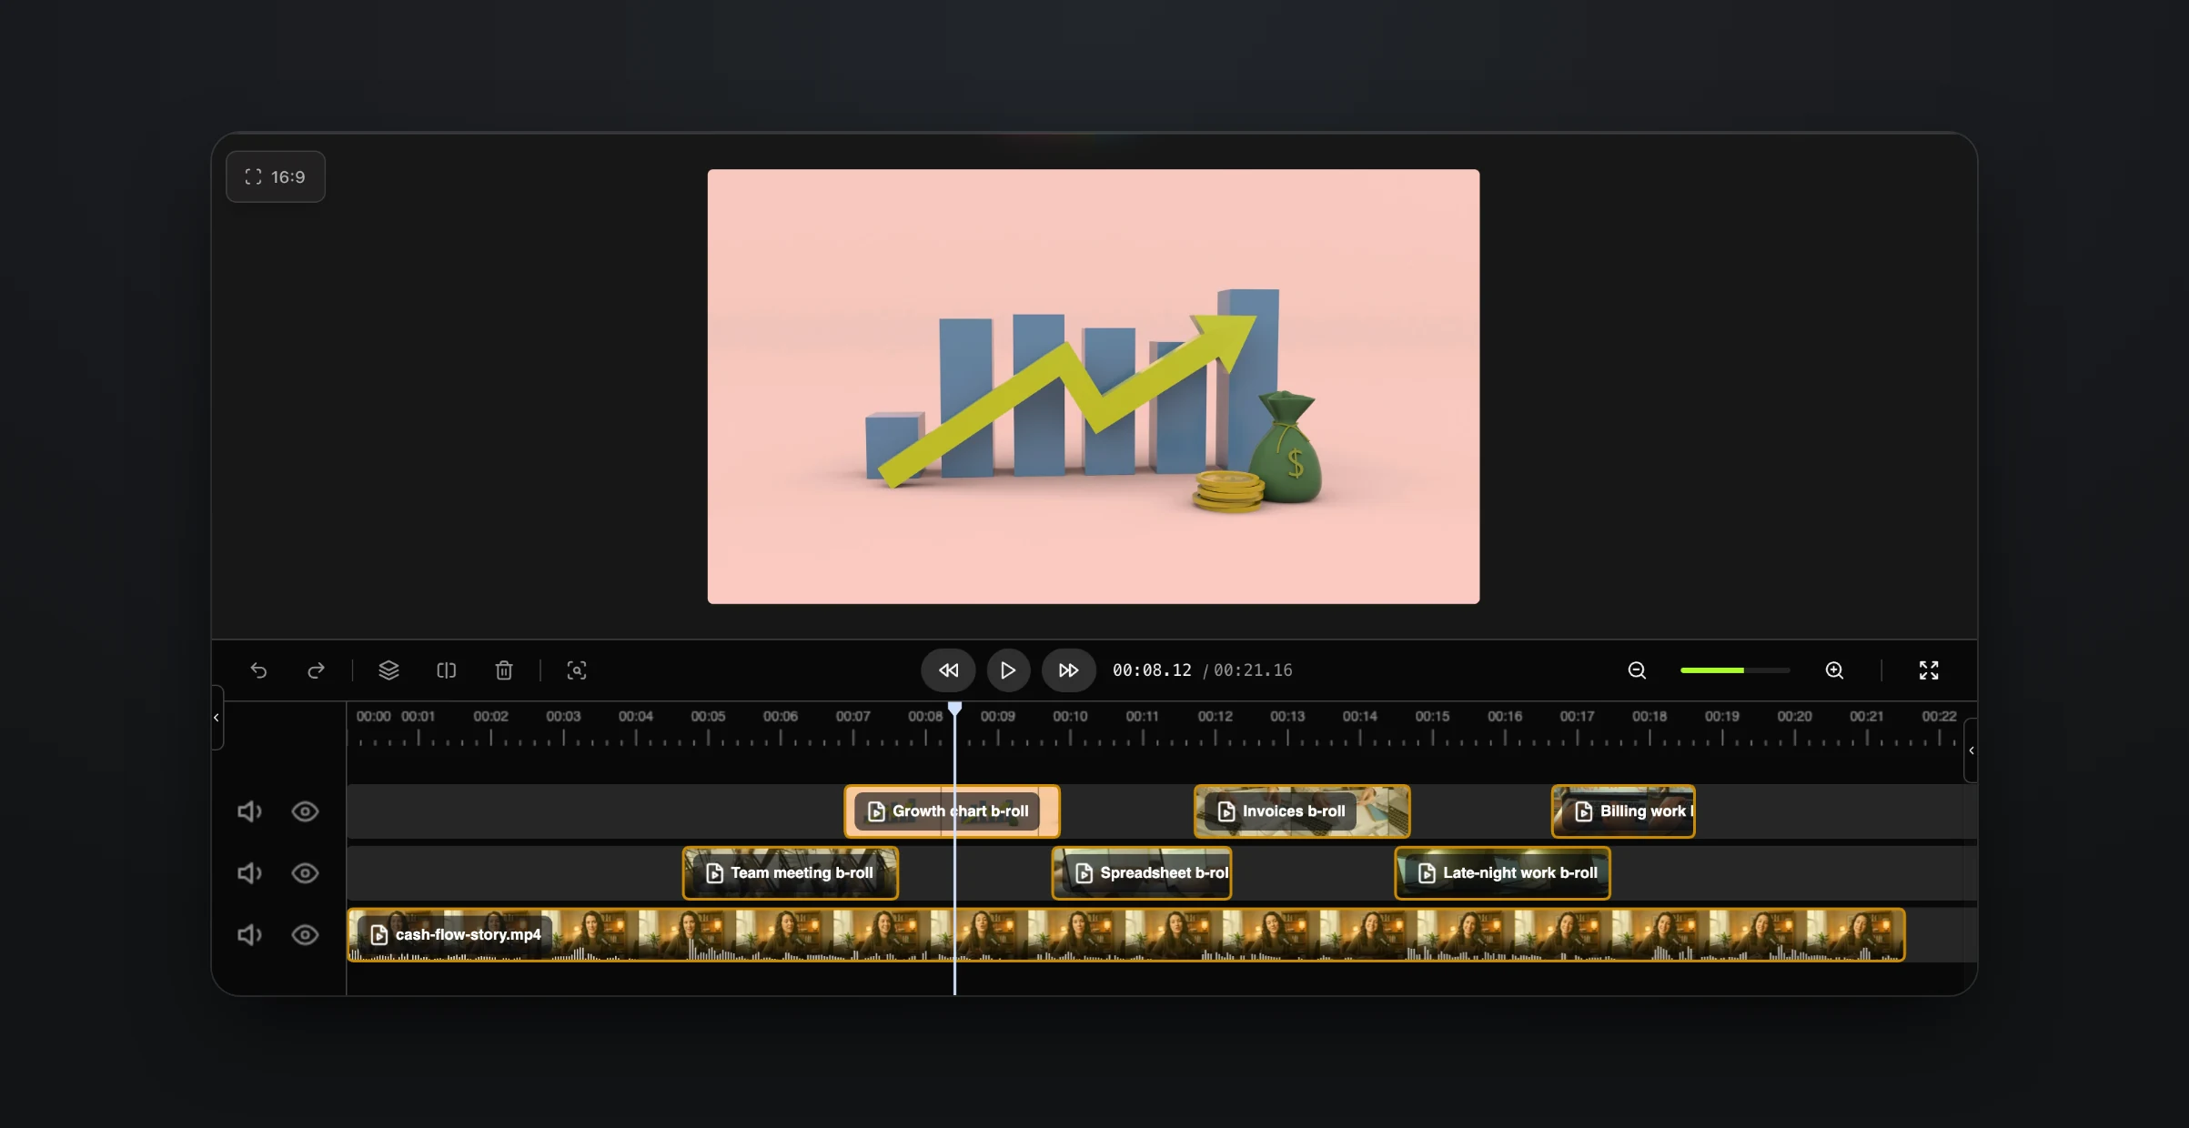Mute the Growth chart track
2189x1128 pixels.
(249, 811)
